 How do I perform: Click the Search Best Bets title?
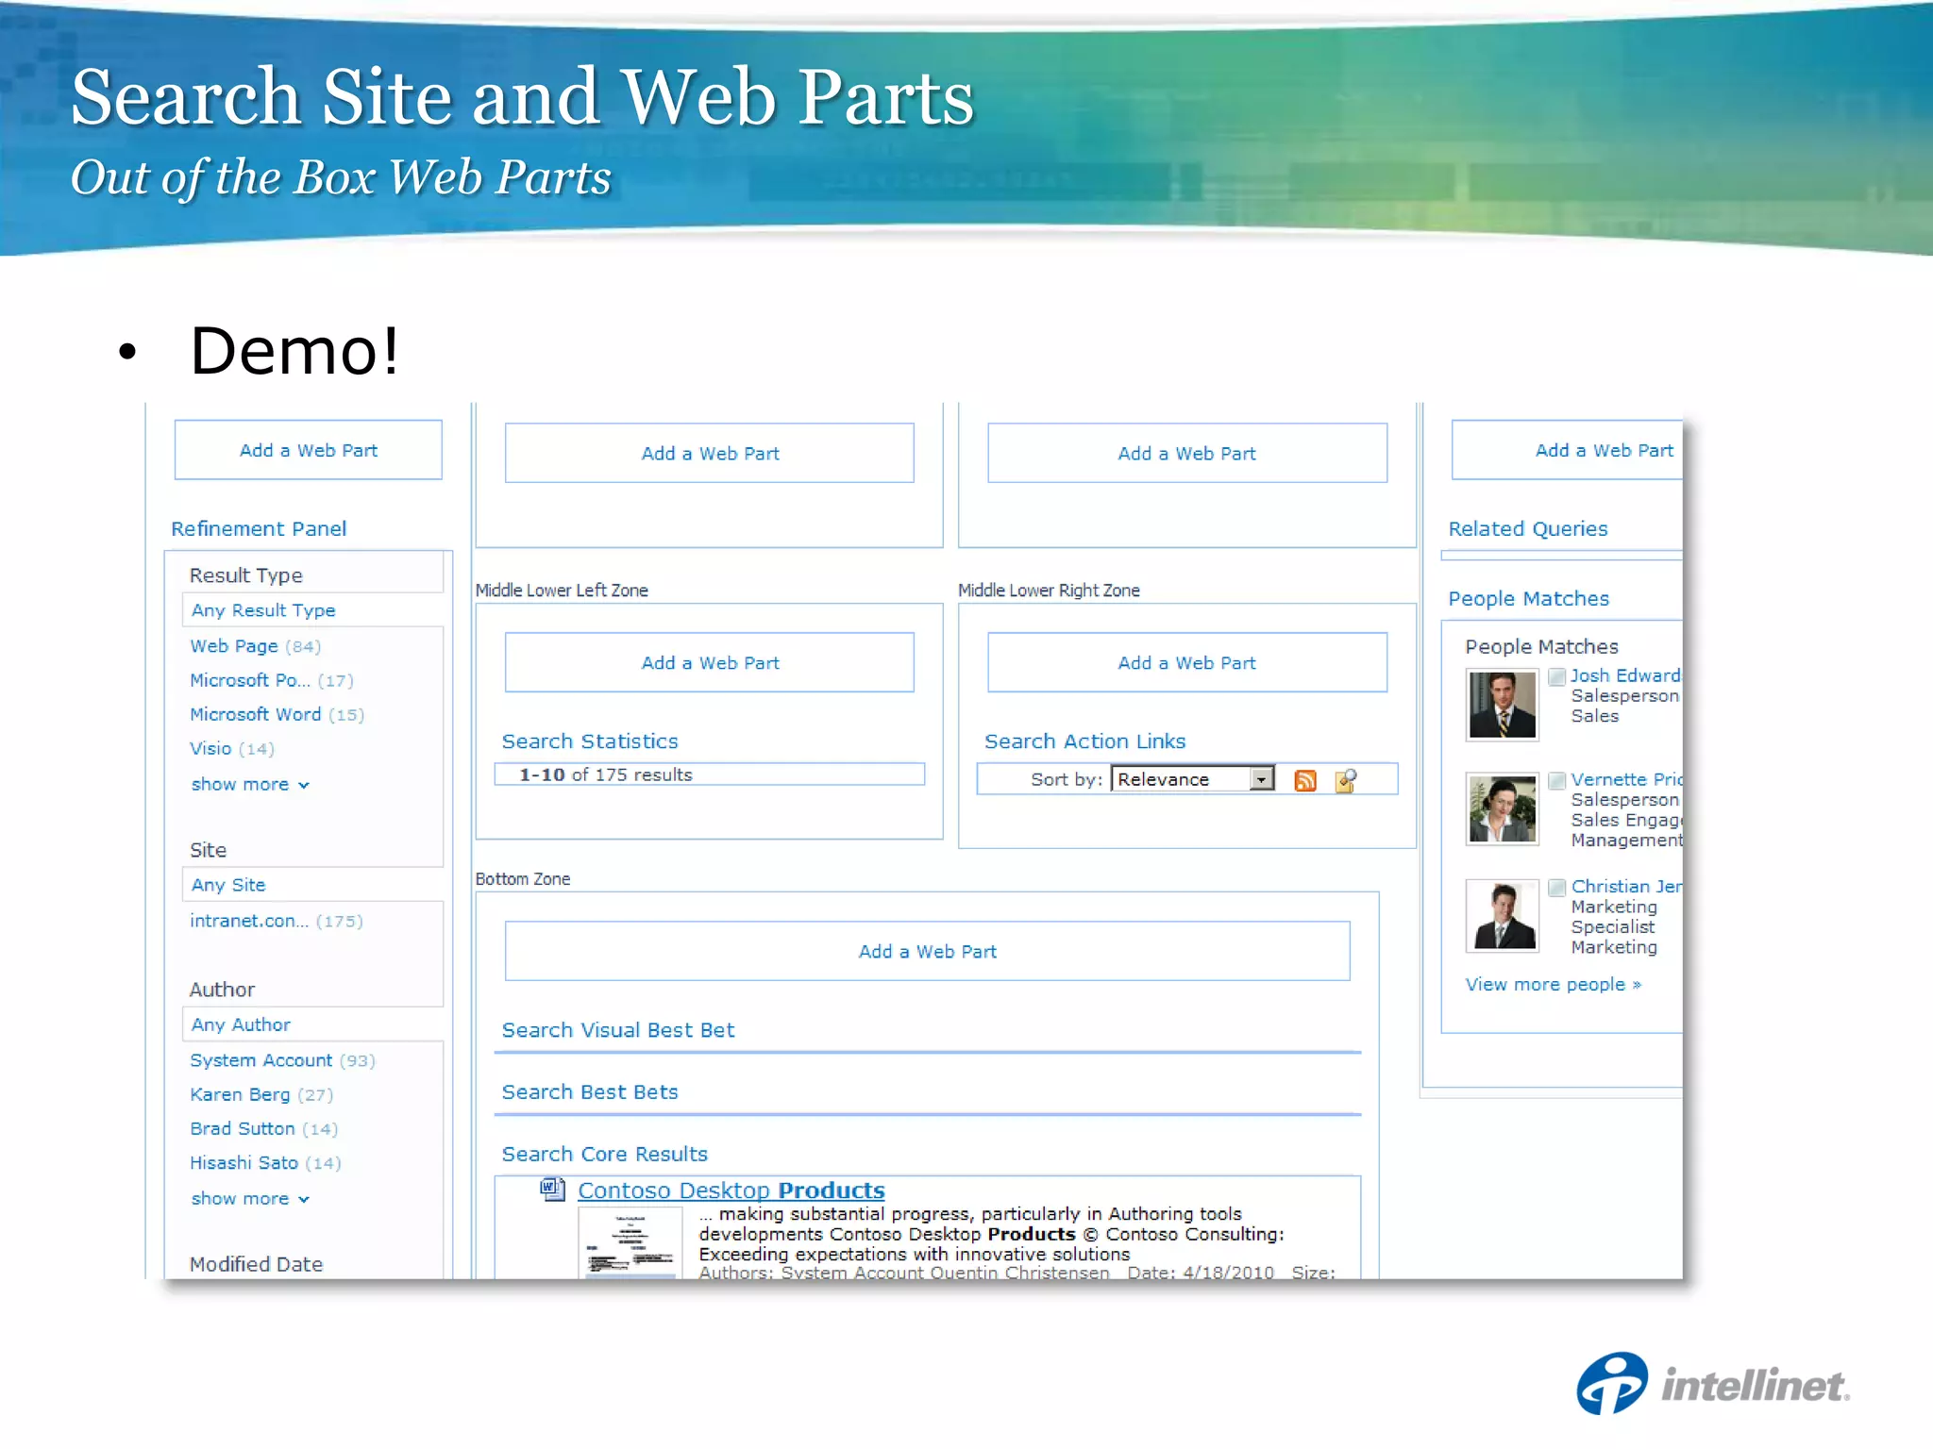(x=590, y=1091)
